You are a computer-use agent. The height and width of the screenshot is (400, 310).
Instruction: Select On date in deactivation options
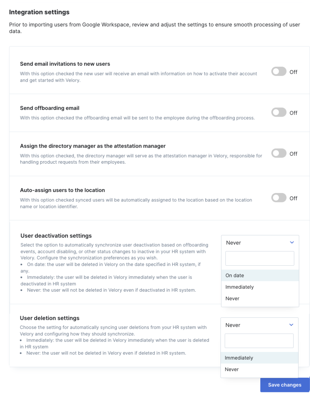[x=260, y=275]
